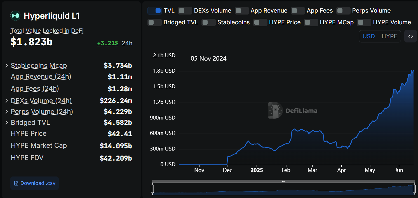
Task: Enable the DEXs Volume toggle
Action: point(185,11)
